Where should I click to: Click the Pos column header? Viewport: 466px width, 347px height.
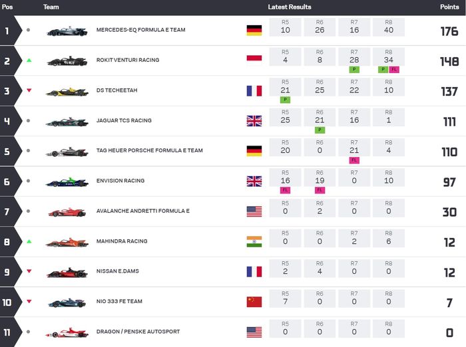7,7
